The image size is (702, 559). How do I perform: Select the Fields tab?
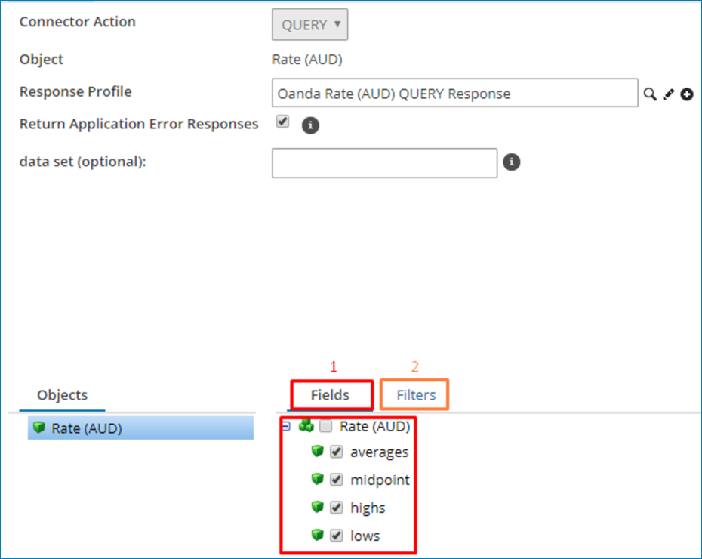(x=330, y=395)
